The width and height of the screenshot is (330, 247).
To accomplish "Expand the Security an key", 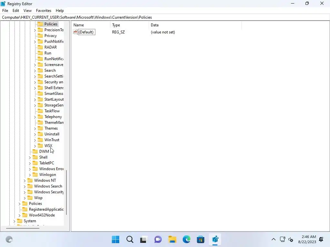I will (35, 82).
